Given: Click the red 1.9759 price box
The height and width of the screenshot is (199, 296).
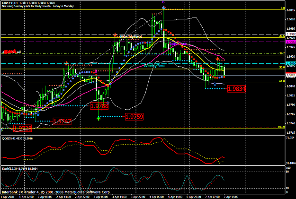Looking at the screenshot, I should pyautogui.click(x=134, y=117).
